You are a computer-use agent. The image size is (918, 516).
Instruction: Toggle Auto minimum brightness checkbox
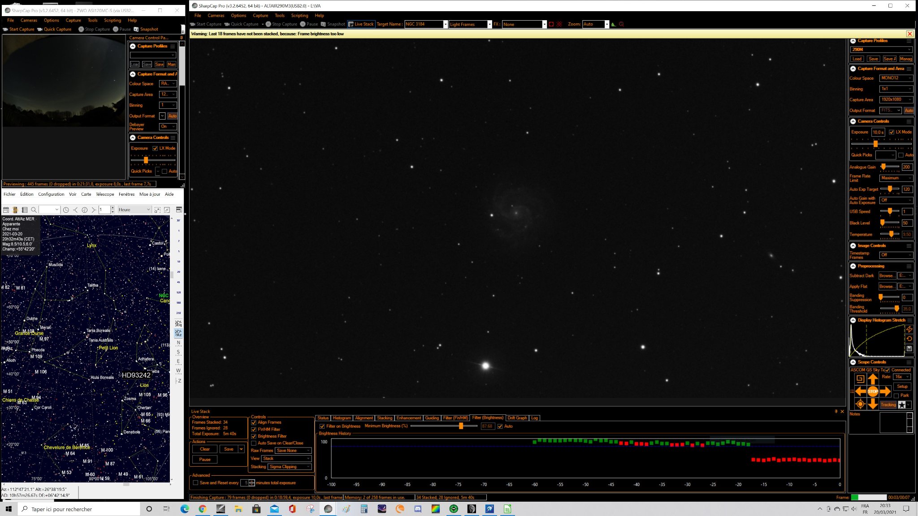[500, 426]
